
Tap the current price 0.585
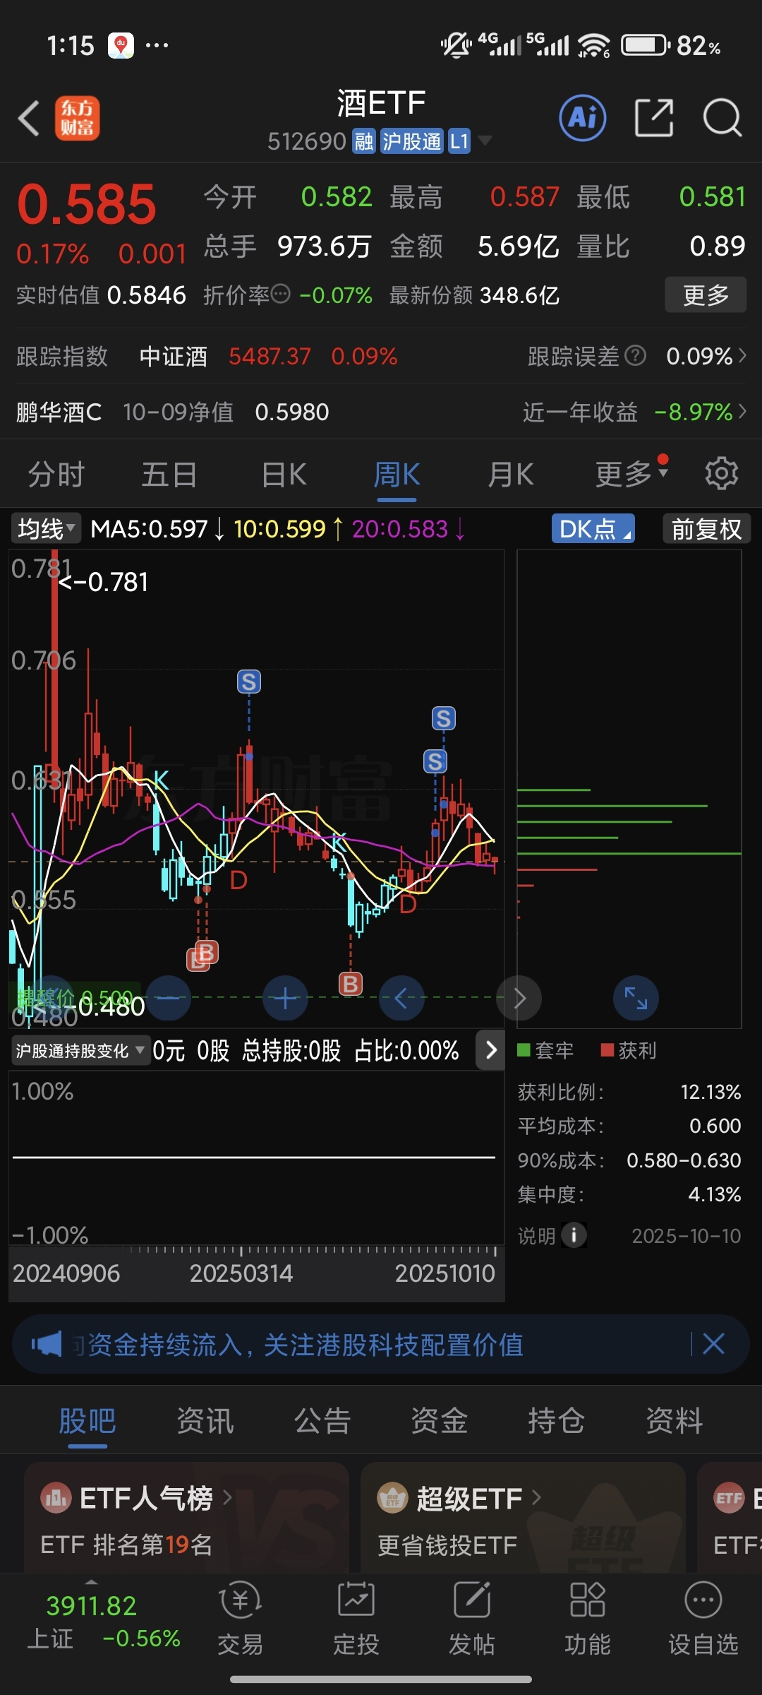click(x=87, y=205)
